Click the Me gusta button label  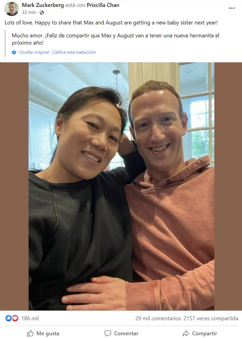48,333
